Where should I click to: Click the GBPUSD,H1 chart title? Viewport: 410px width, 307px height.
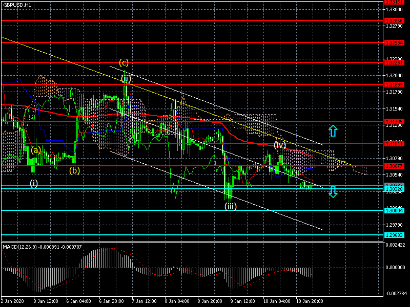(17, 5)
